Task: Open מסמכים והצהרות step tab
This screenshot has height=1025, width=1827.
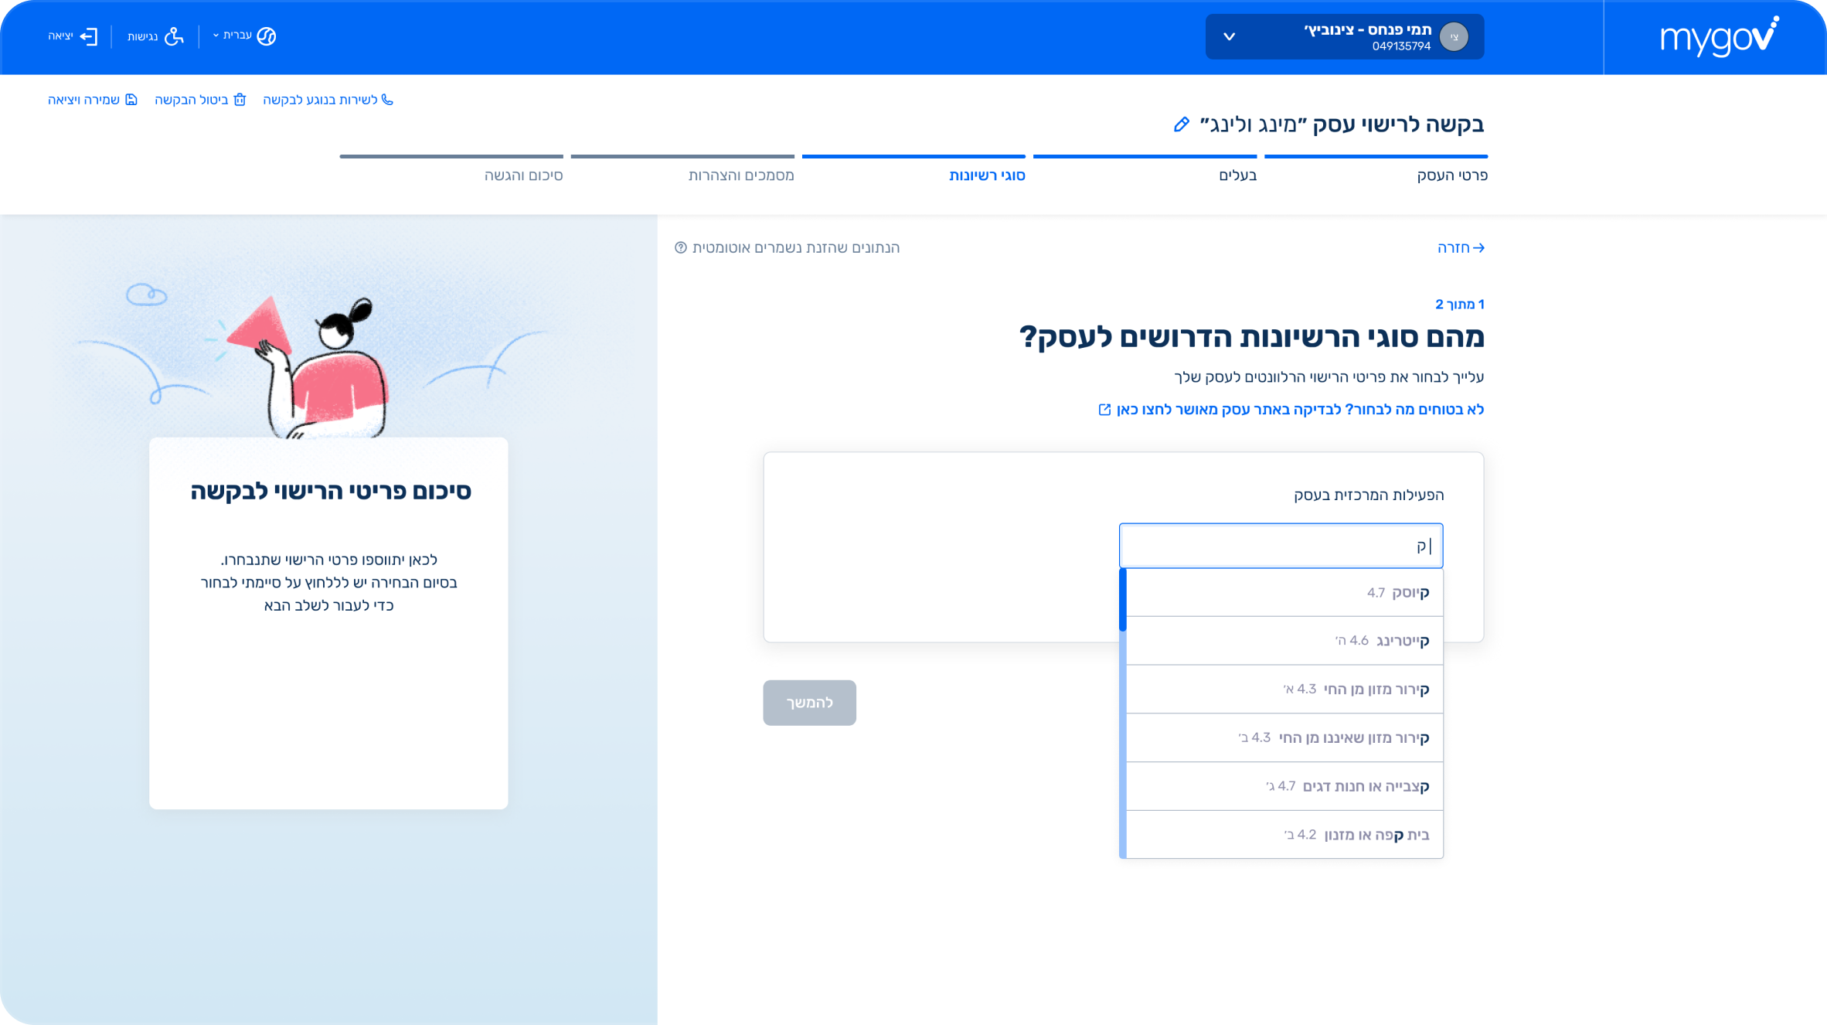Action: click(x=740, y=175)
